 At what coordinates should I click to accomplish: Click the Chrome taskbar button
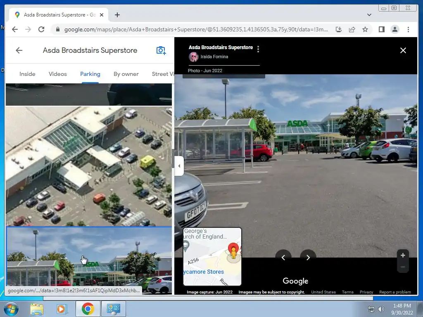tap(88, 309)
